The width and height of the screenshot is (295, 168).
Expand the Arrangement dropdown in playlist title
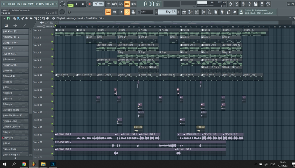click(x=84, y=18)
